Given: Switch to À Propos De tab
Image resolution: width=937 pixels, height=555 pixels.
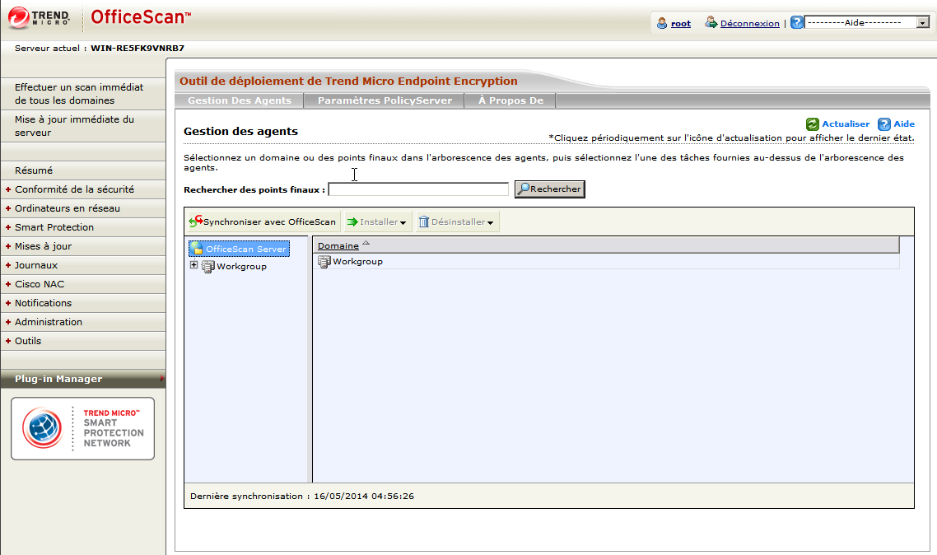Looking at the screenshot, I should [x=510, y=100].
